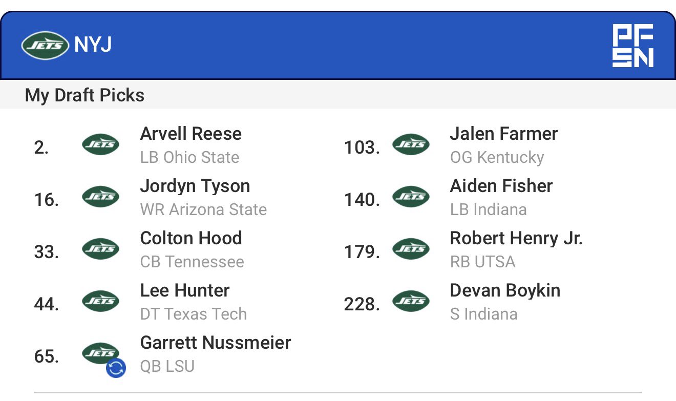The image size is (676, 401).
Task: Click the Jets logo beside Arvell Reese
Action: pos(100,144)
